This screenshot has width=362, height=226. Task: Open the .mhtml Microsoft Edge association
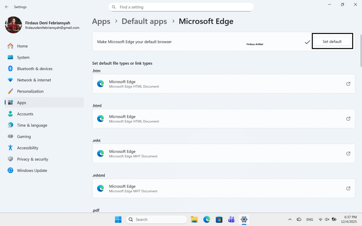coord(224,188)
